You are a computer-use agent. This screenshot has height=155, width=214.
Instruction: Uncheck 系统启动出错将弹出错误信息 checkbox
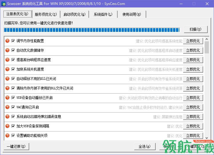[13, 117]
